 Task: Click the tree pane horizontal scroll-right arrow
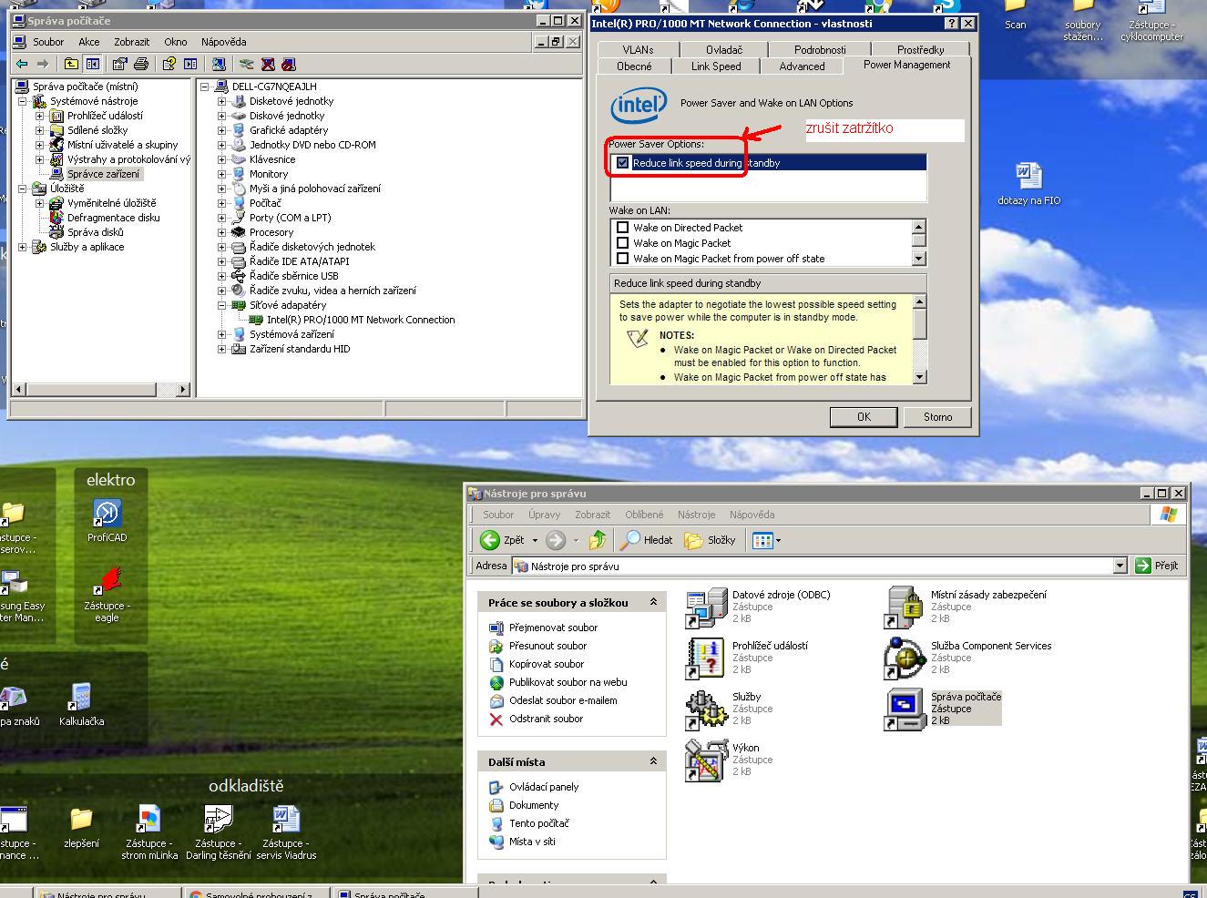coord(182,390)
